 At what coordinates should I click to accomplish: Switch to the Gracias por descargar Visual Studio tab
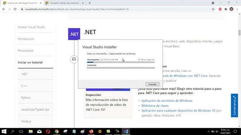tap(22, 3)
